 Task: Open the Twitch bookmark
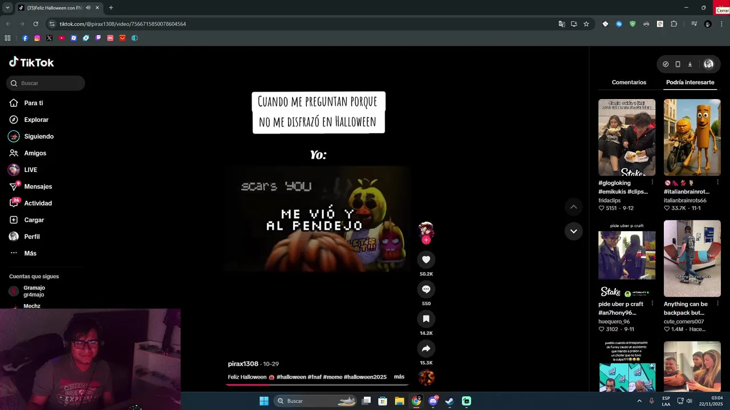[98, 38]
